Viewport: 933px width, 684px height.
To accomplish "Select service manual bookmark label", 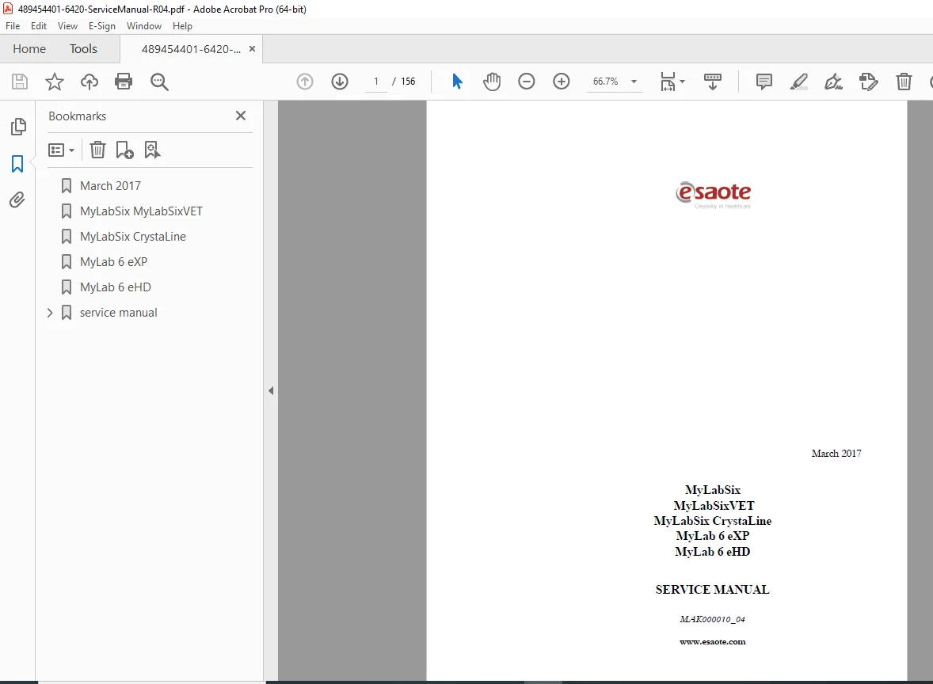I will (x=119, y=312).
